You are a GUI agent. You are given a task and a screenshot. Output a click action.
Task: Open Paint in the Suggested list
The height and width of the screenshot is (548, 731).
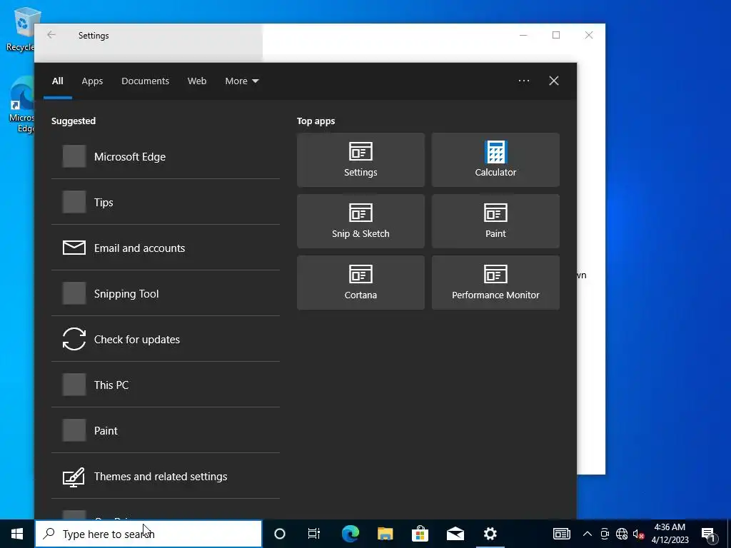coord(166,430)
